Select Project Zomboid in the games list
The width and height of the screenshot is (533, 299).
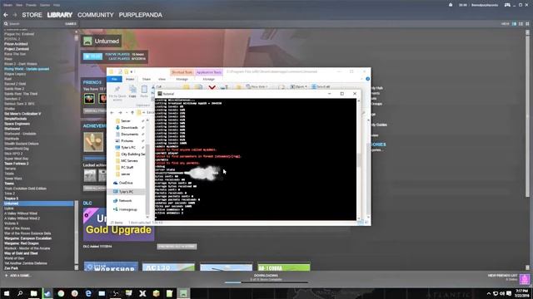pyautogui.click(x=17, y=49)
